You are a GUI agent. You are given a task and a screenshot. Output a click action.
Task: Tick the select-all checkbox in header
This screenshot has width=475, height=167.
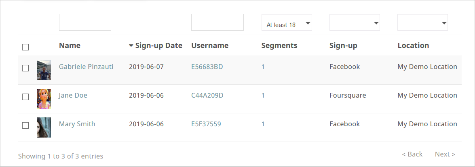click(x=25, y=47)
